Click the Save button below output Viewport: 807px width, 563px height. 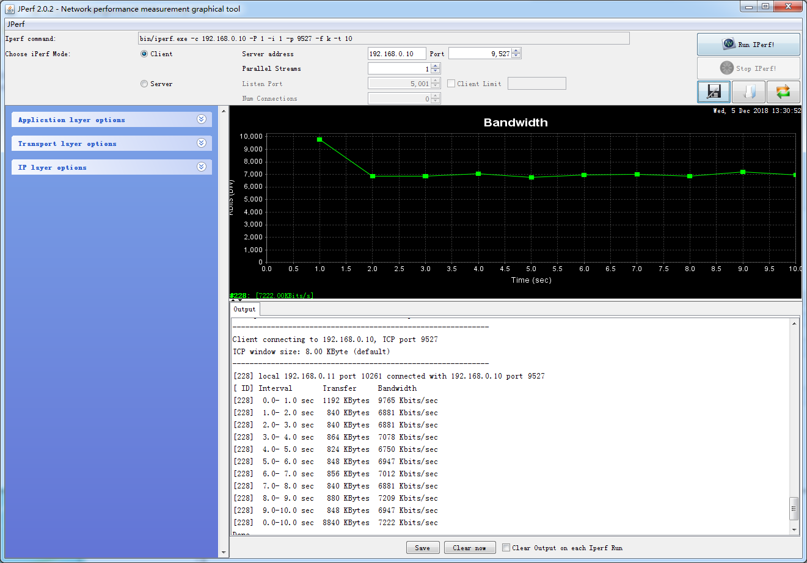pyautogui.click(x=423, y=548)
